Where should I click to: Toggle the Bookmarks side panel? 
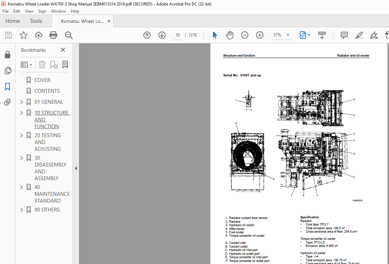pyautogui.click(x=8, y=87)
